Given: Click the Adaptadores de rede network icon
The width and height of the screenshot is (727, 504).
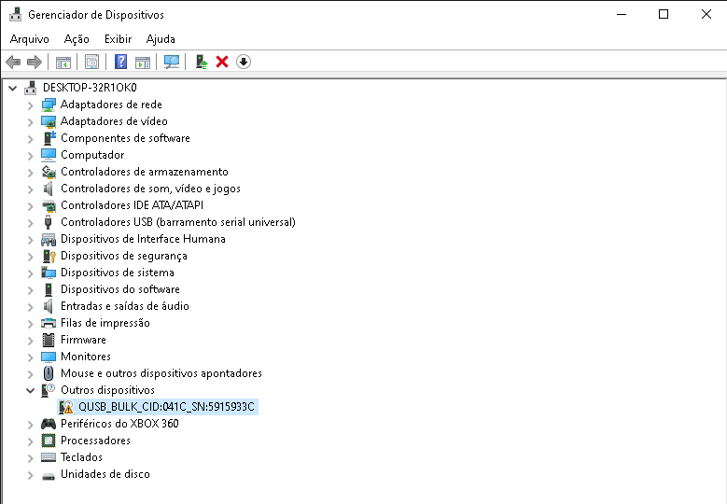Looking at the screenshot, I should click(49, 105).
